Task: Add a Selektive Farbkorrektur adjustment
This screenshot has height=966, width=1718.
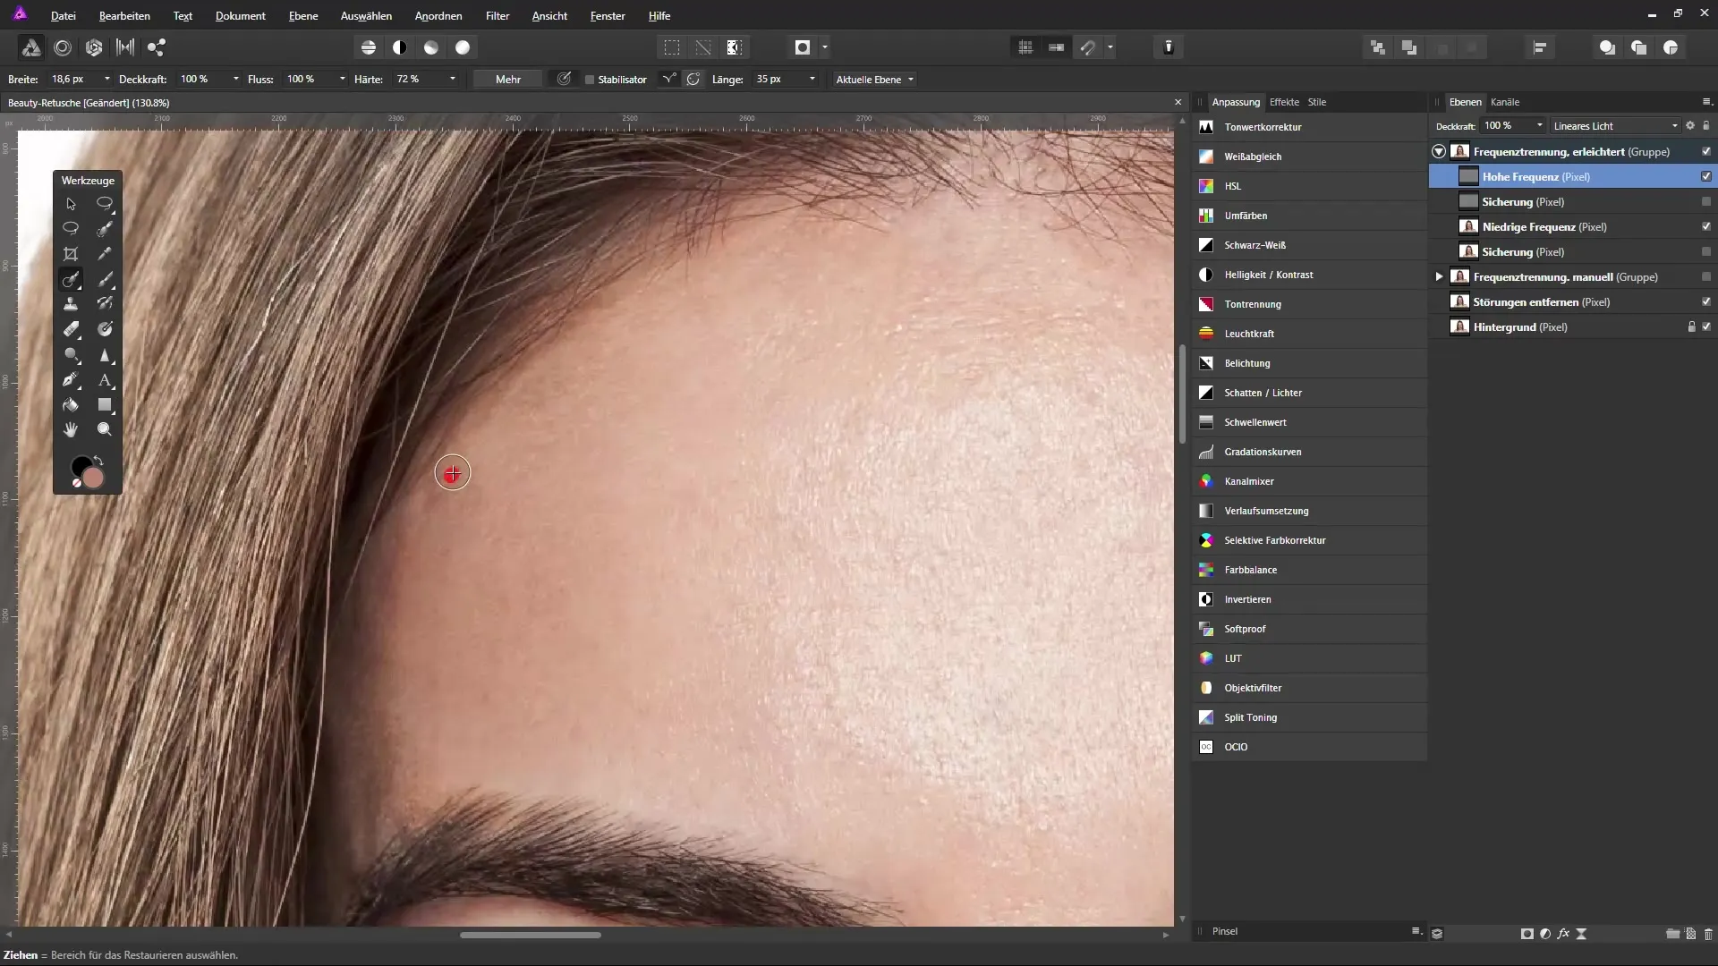Action: pos(1309,540)
